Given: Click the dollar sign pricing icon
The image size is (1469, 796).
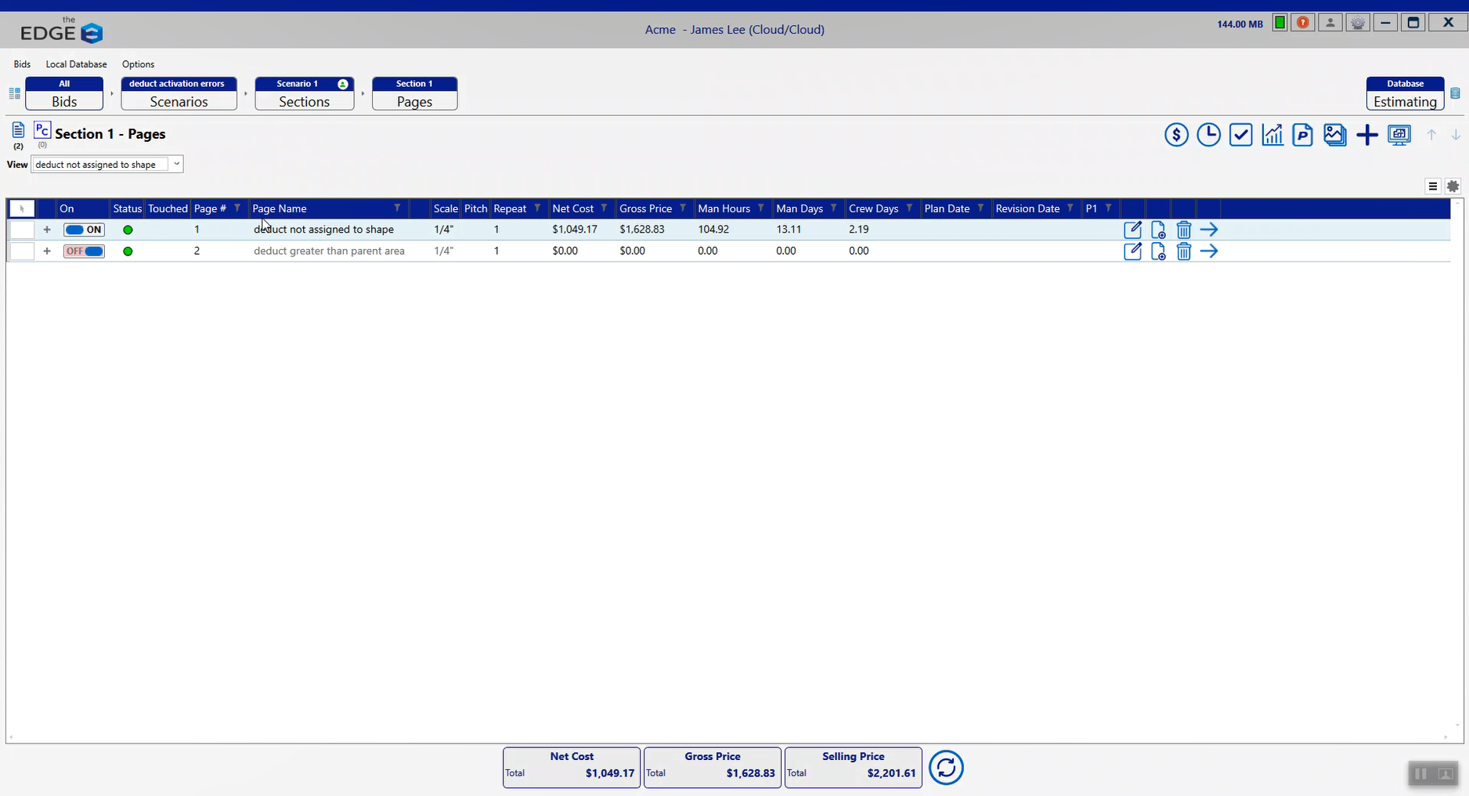Looking at the screenshot, I should coord(1176,135).
